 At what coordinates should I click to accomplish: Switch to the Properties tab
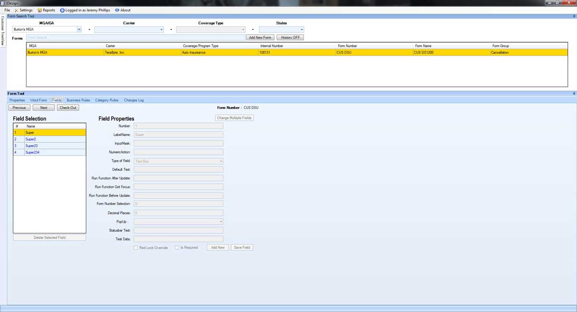(17, 100)
